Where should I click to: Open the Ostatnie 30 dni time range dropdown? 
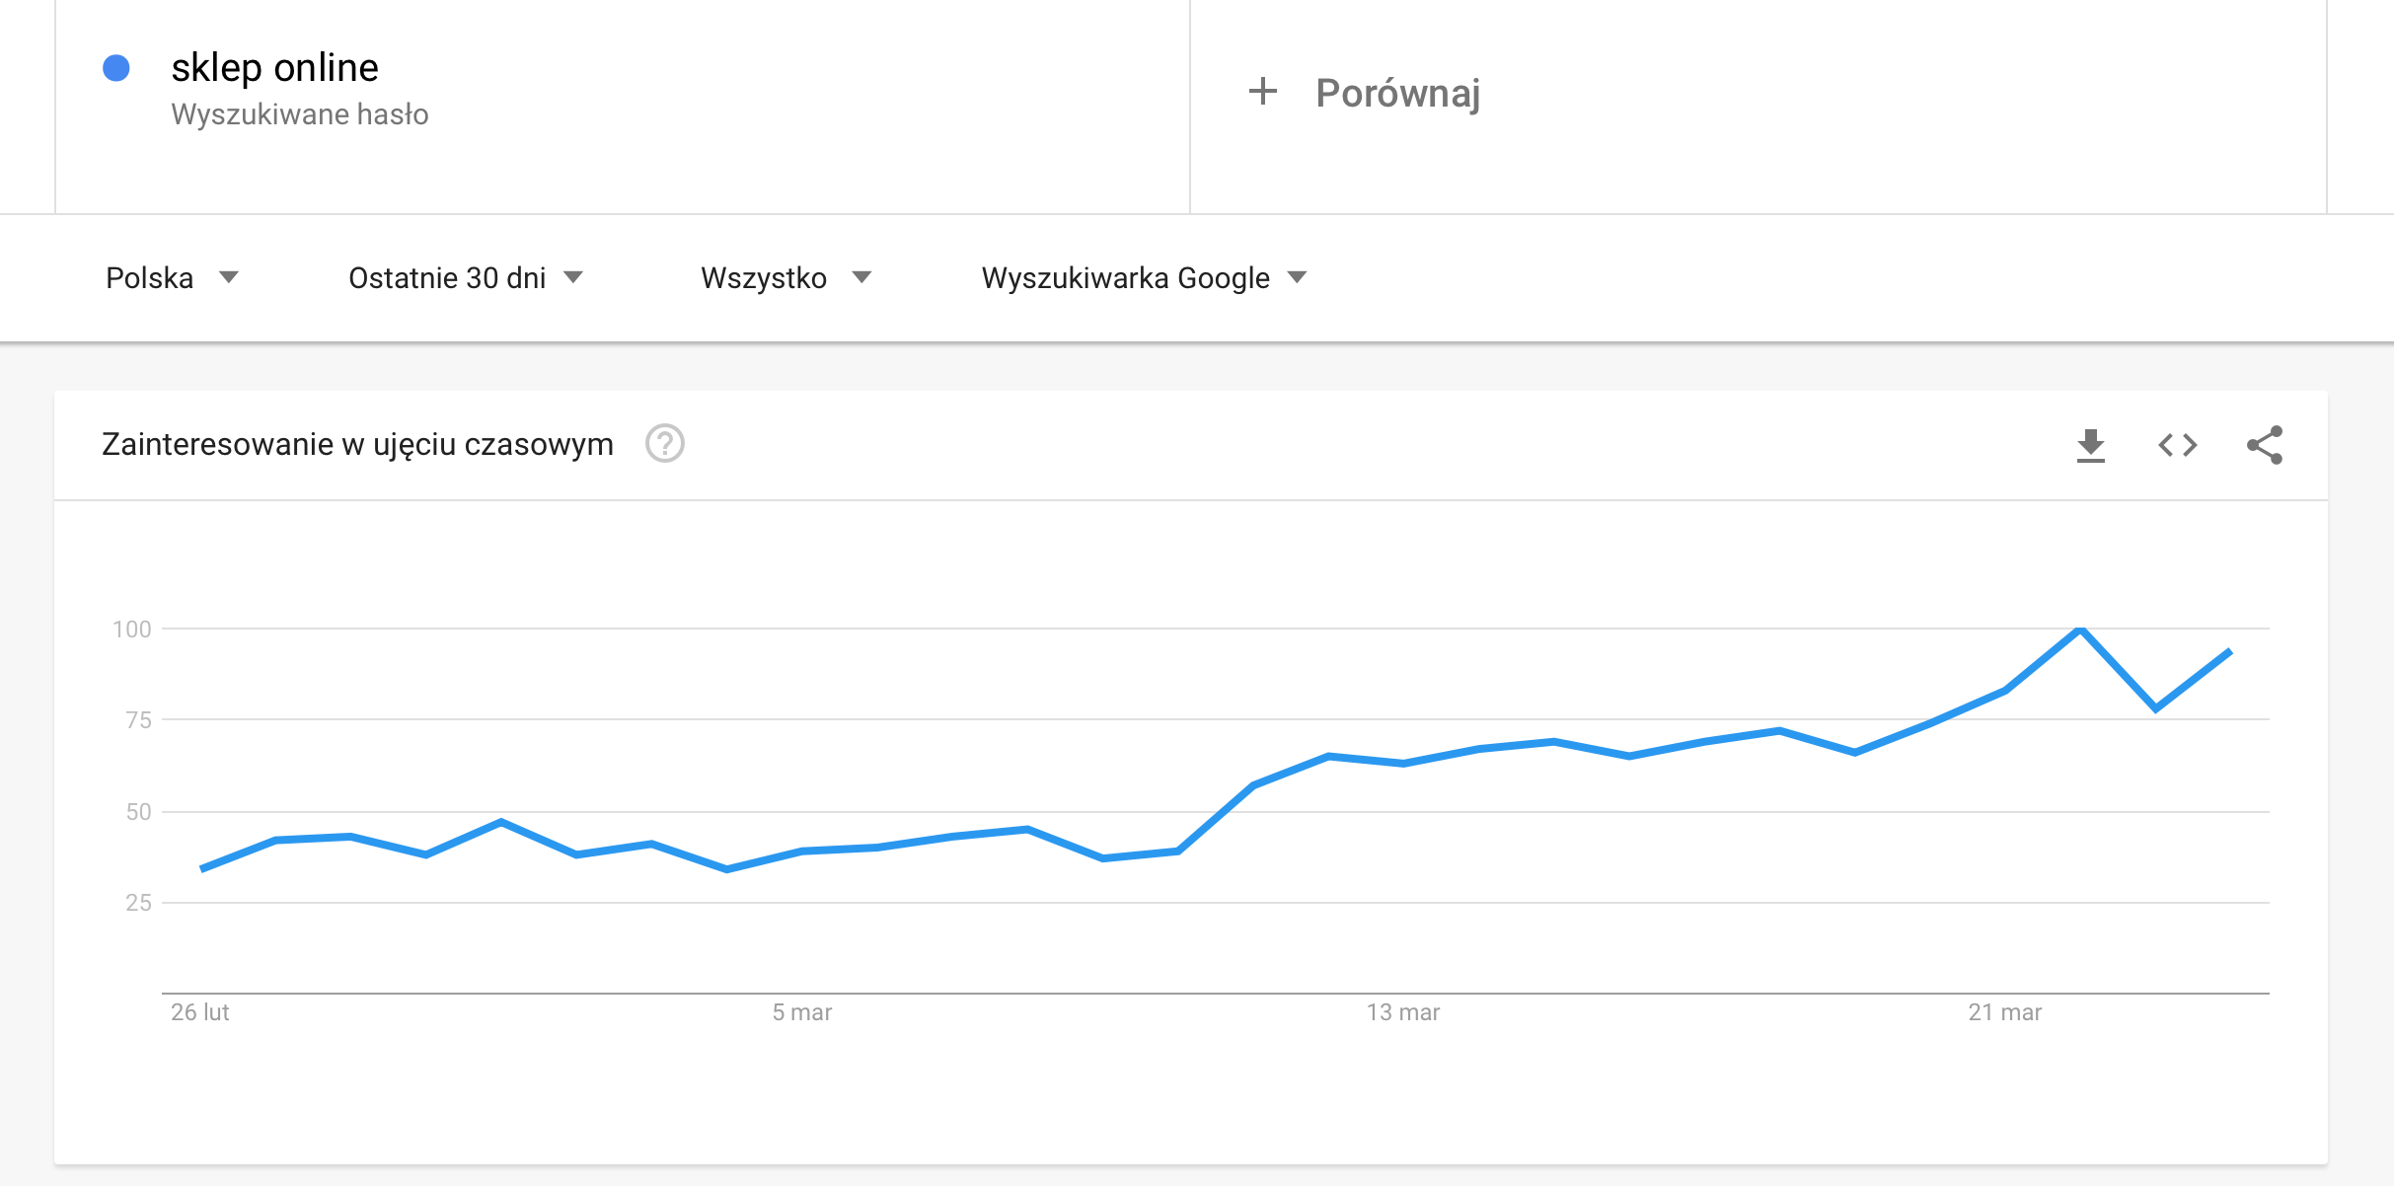click(466, 278)
